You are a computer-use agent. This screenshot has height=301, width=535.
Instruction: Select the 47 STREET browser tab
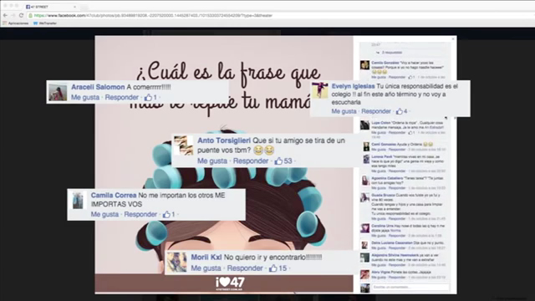[x=50, y=7]
